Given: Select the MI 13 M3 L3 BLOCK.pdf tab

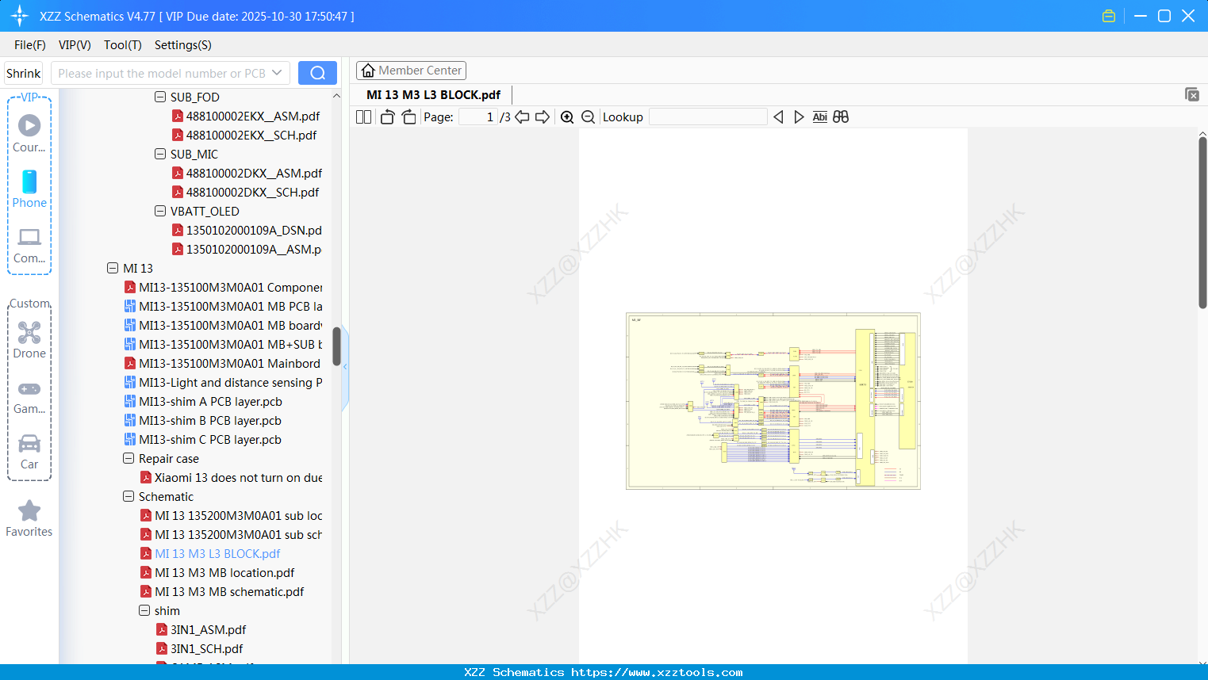Looking at the screenshot, I should point(434,95).
